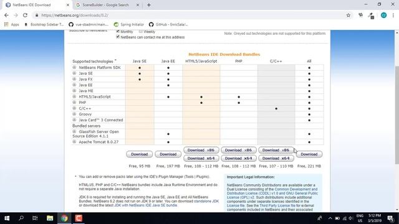
Task: Expand the PHP technology row
Action: (x=74, y=102)
